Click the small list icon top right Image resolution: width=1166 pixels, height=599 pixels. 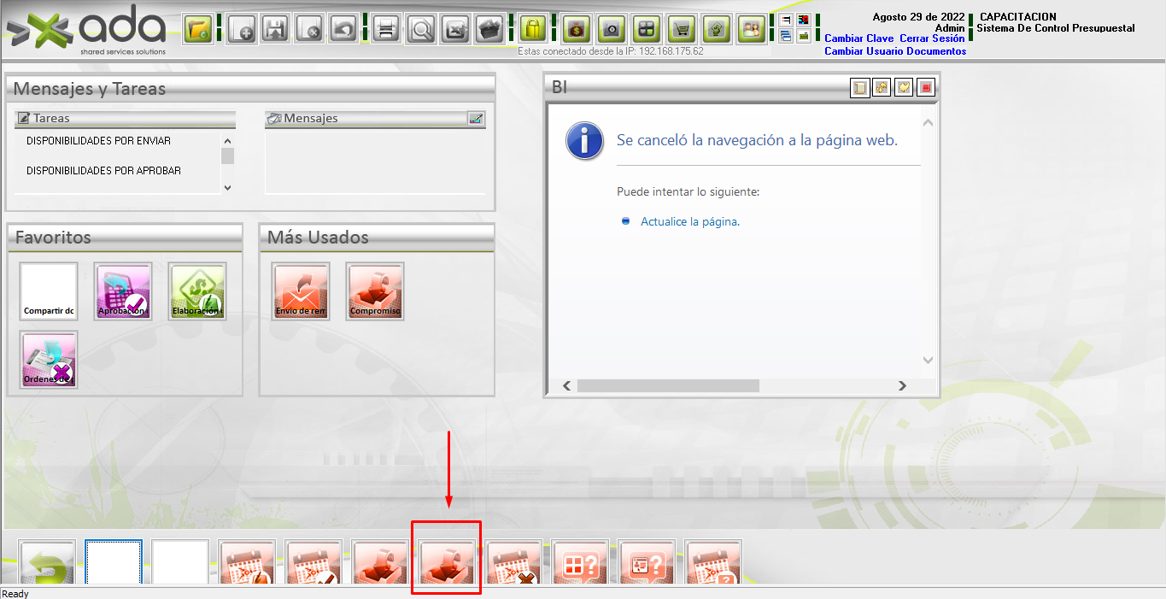pos(786,21)
